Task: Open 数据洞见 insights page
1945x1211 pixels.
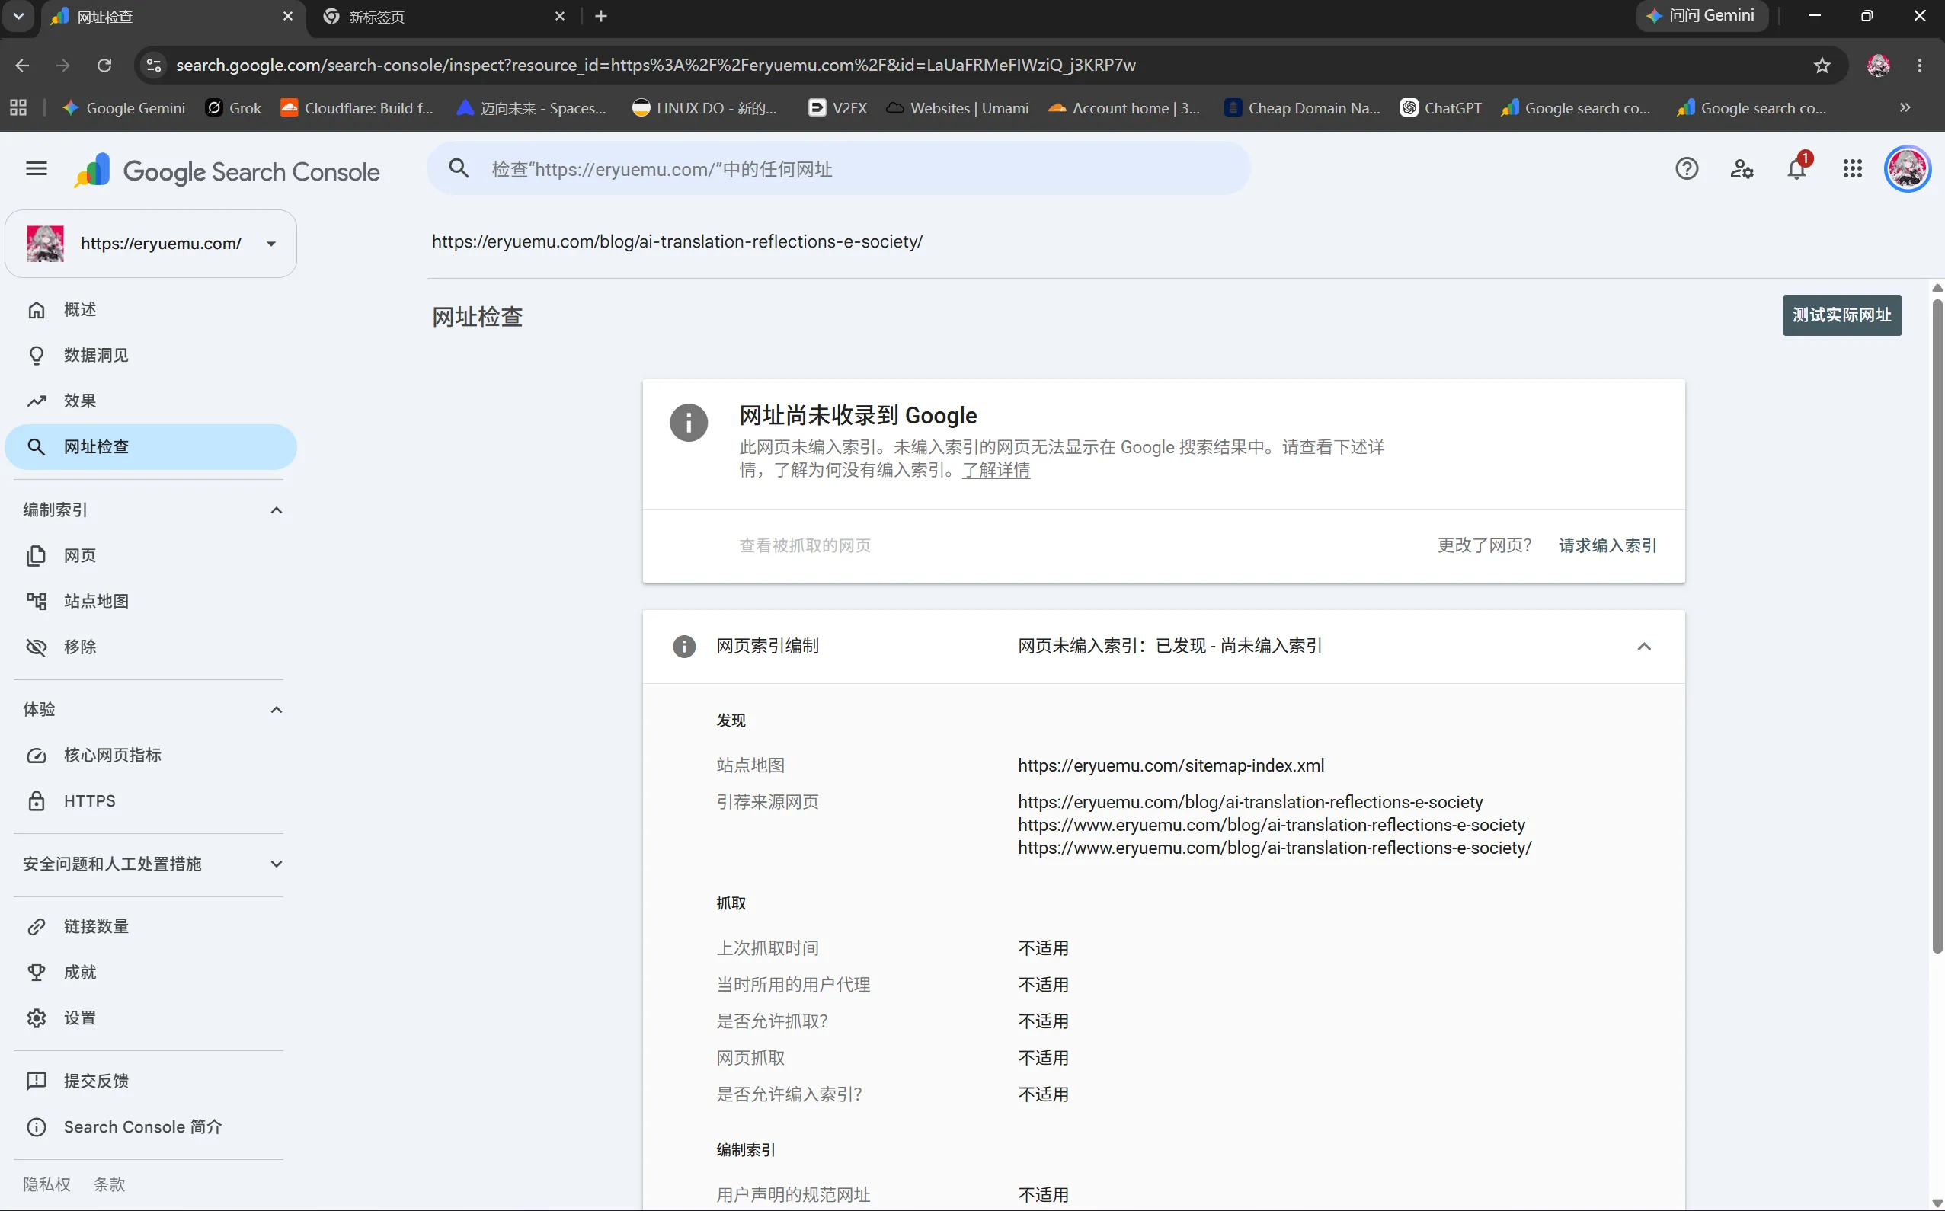Action: tap(151, 356)
